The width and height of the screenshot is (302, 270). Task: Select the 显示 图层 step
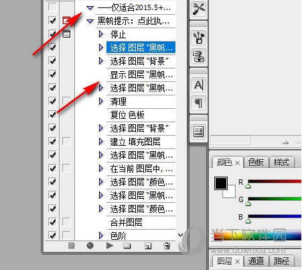[x=141, y=75]
